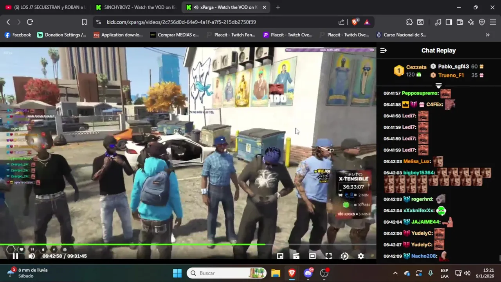501x282 pixels.
Task: Click the taskbar Buscar search box
Action: point(227,273)
